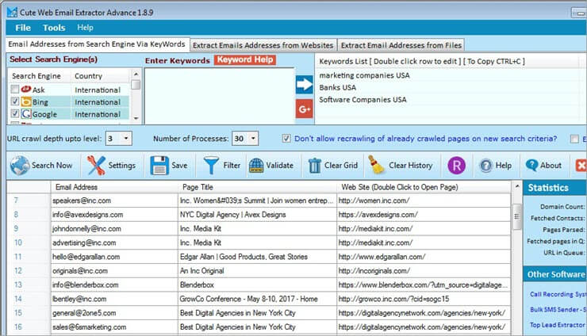Open the Number of Processes dropdown
Screen dimensions: 587x336
point(253,139)
